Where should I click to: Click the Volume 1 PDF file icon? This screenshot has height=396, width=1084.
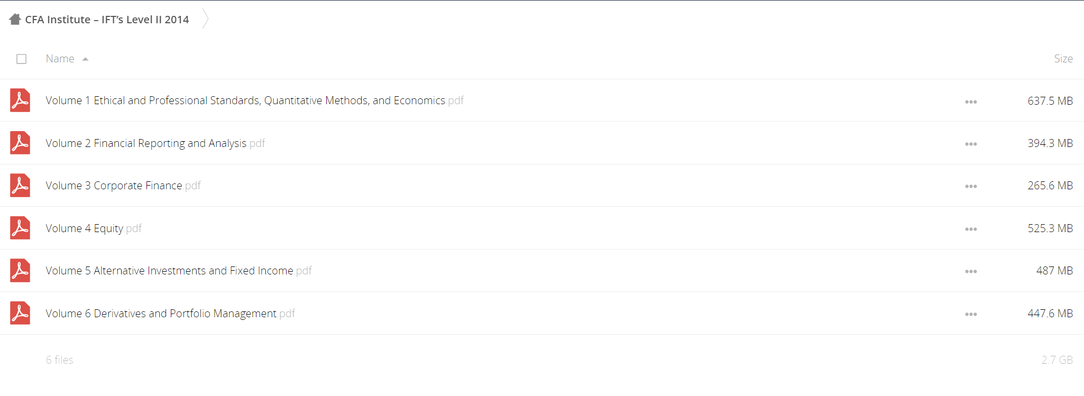point(20,100)
